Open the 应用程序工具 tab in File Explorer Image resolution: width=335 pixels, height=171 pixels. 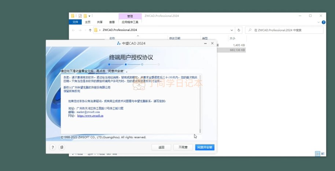coord(130,22)
